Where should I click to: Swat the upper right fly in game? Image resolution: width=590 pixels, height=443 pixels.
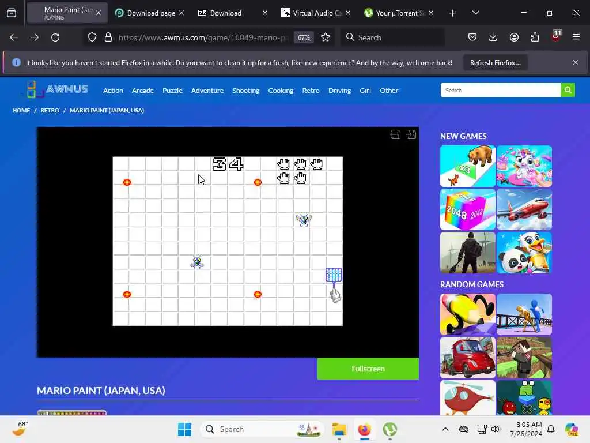tap(304, 220)
